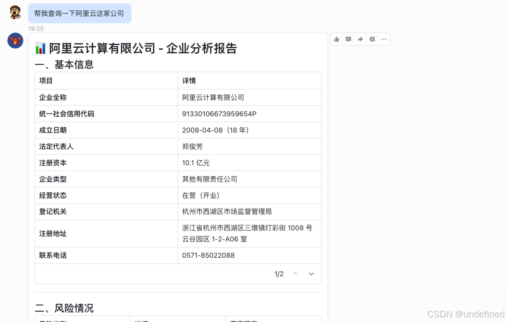
Task: Click the phone number 0571-85022088
Action: point(208,255)
